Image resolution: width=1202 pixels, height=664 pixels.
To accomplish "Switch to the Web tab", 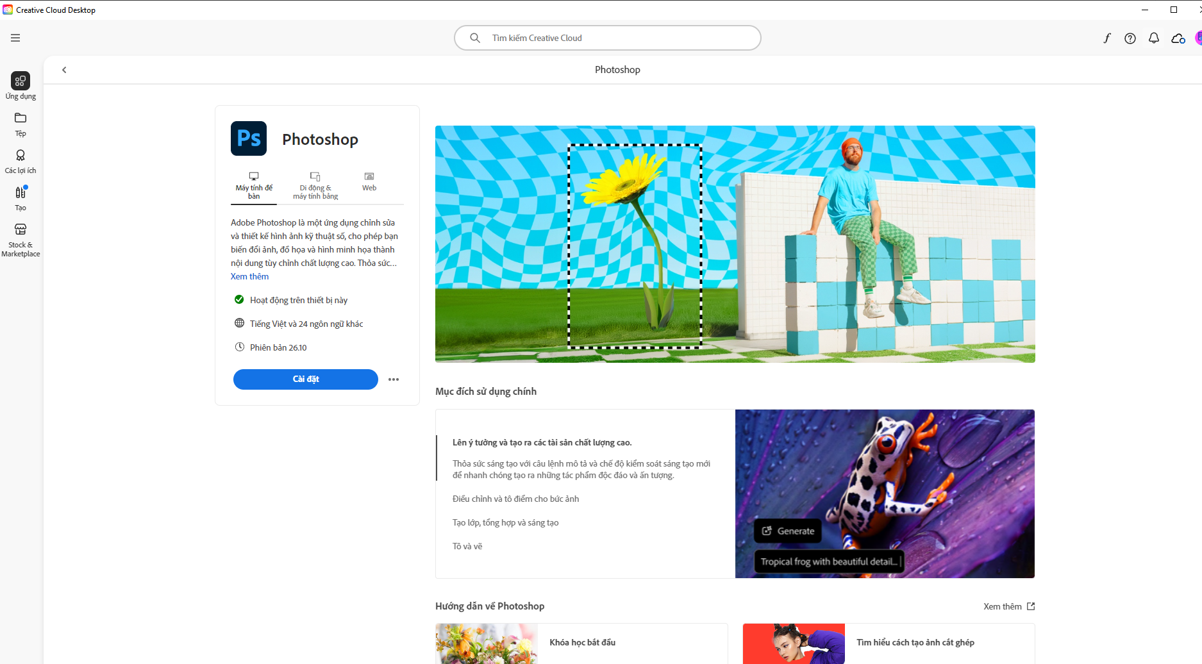I will (369, 182).
